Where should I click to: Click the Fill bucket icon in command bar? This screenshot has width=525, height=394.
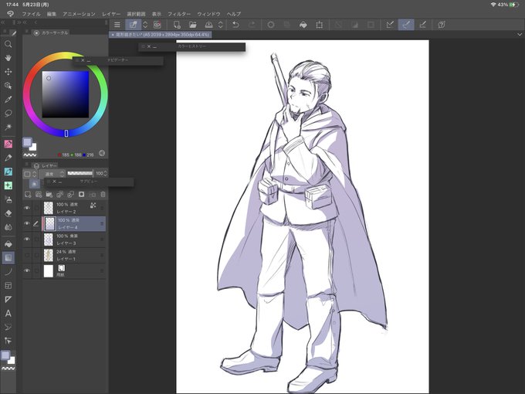303,25
